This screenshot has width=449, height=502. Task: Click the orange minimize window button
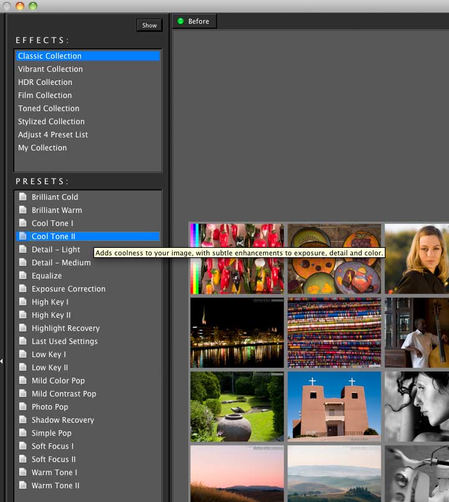click(20, 6)
